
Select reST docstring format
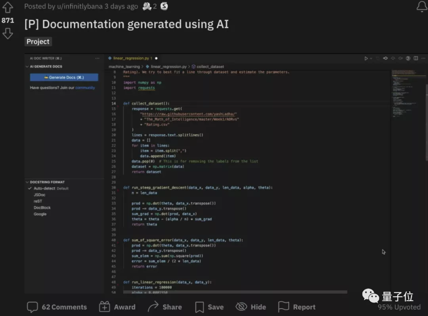point(38,201)
